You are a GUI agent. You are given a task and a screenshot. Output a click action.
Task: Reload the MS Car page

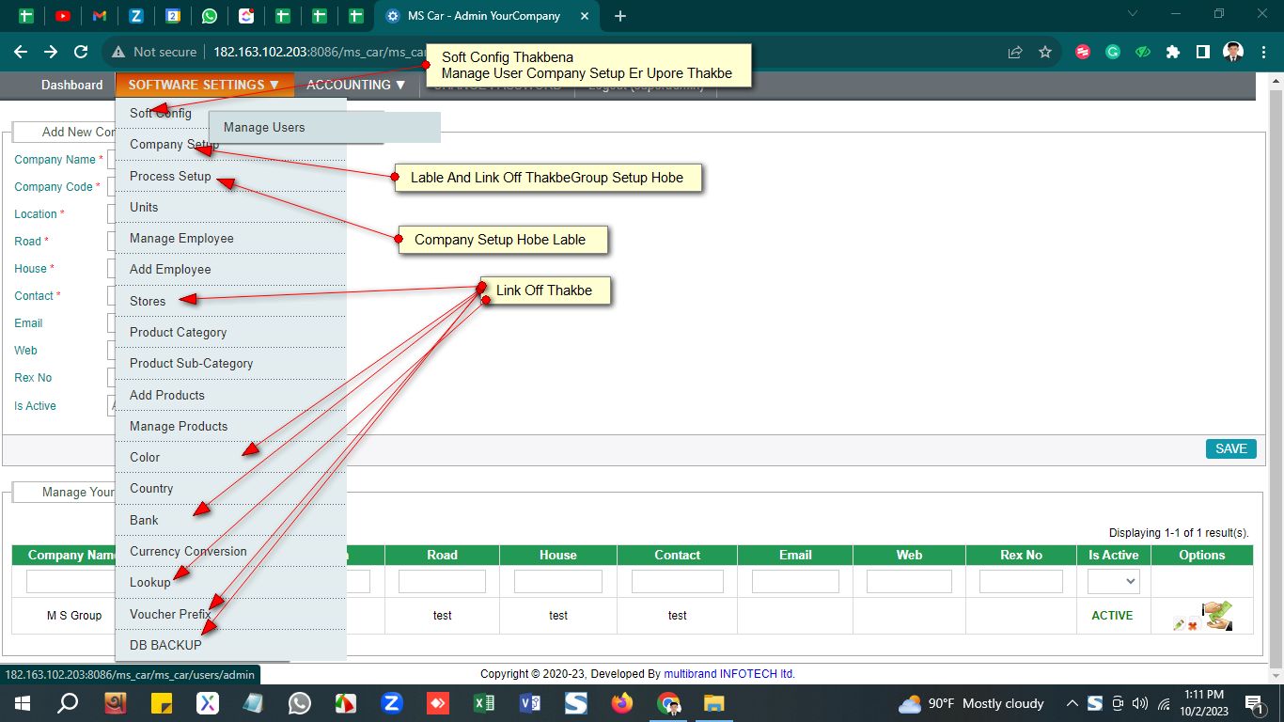(x=81, y=53)
